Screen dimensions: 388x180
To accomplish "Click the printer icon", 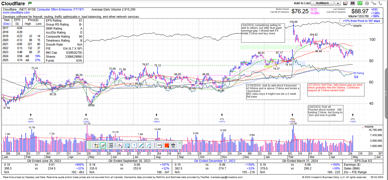I will point(367,3).
